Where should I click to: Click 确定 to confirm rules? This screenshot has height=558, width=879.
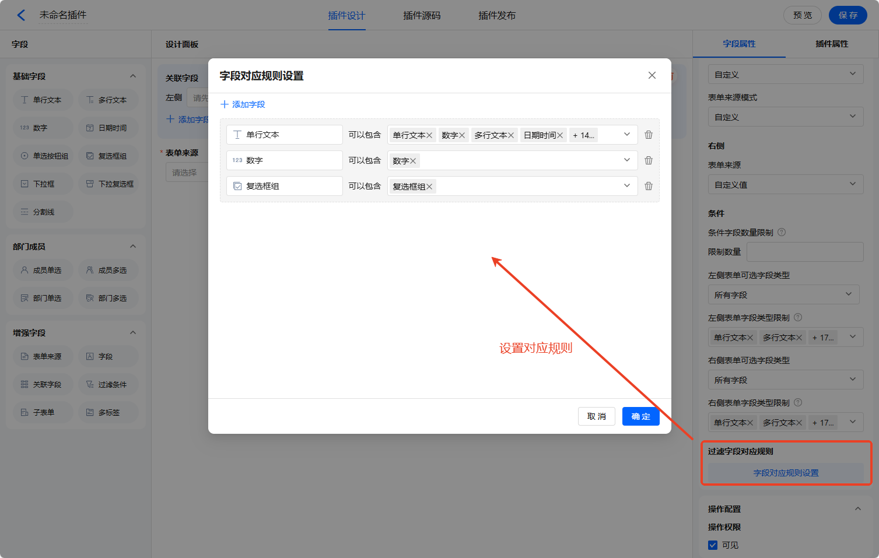pos(640,416)
